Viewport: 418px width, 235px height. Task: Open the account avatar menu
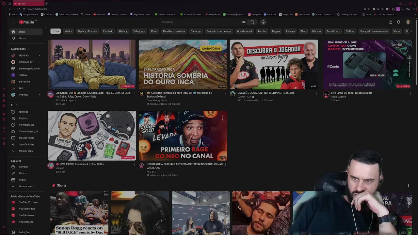(x=408, y=22)
